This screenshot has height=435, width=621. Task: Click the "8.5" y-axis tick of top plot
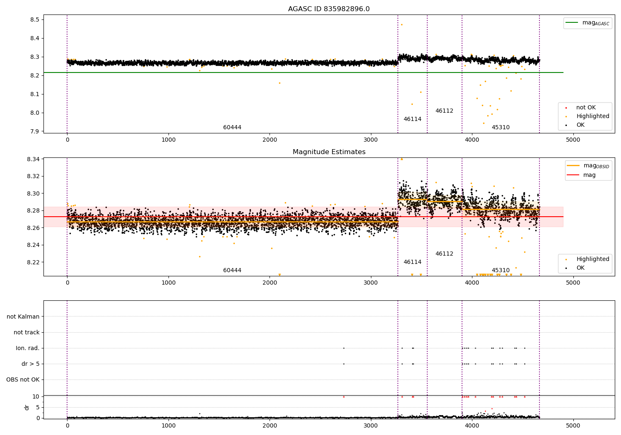tap(35, 19)
